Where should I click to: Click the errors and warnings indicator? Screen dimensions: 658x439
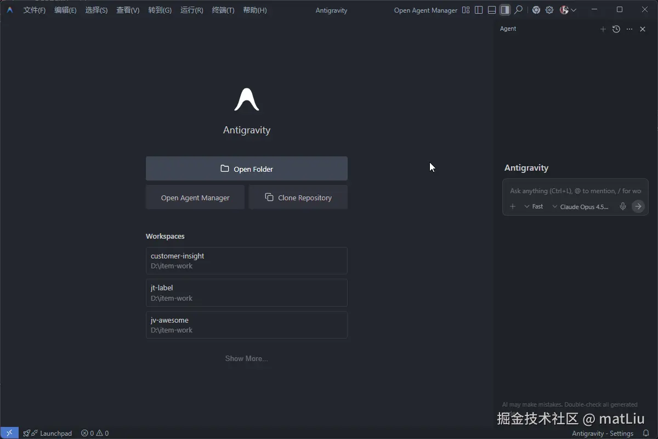tap(95, 433)
